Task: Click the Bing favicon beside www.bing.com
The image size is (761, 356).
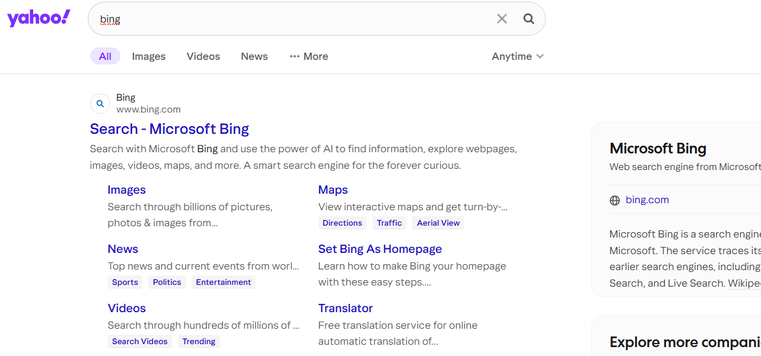Action: pyautogui.click(x=100, y=104)
